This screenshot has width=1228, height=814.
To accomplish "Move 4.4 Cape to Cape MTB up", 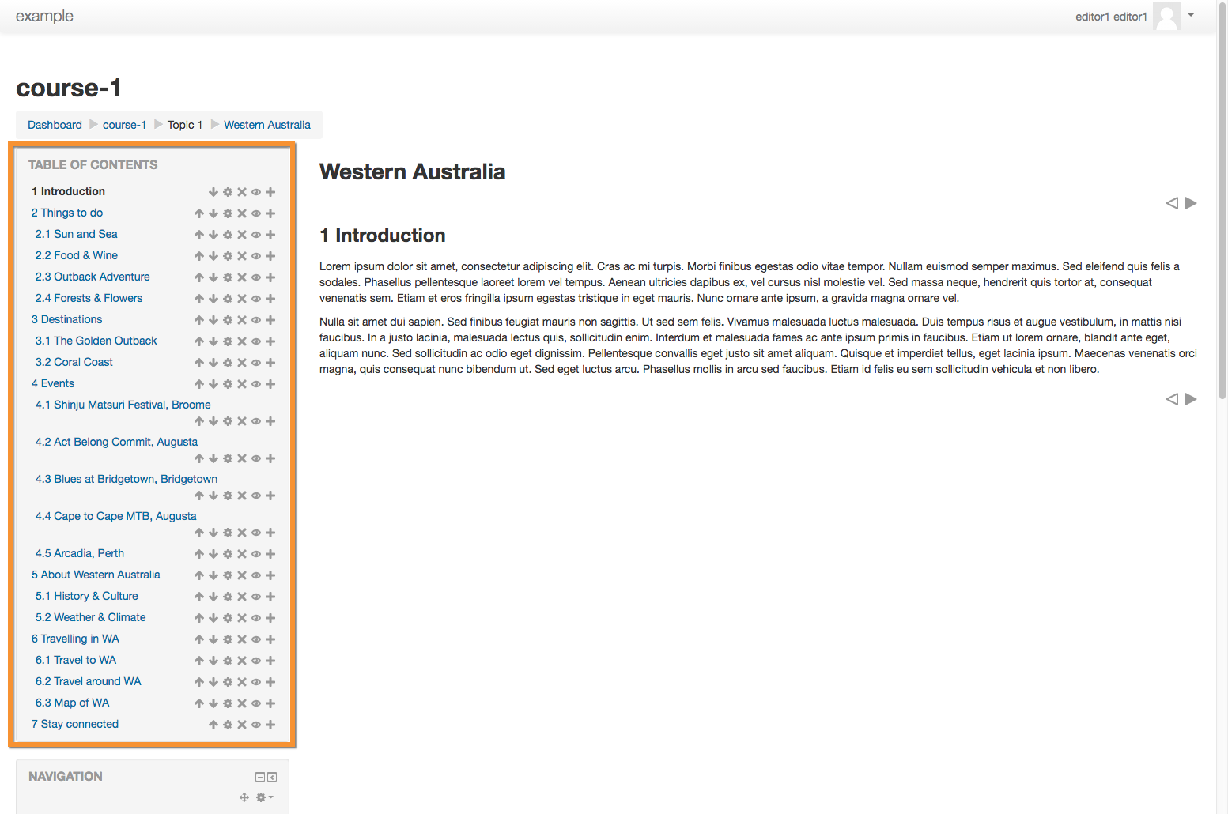I will [199, 533].
